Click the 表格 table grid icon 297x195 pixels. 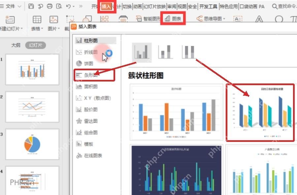coord(37,19)
